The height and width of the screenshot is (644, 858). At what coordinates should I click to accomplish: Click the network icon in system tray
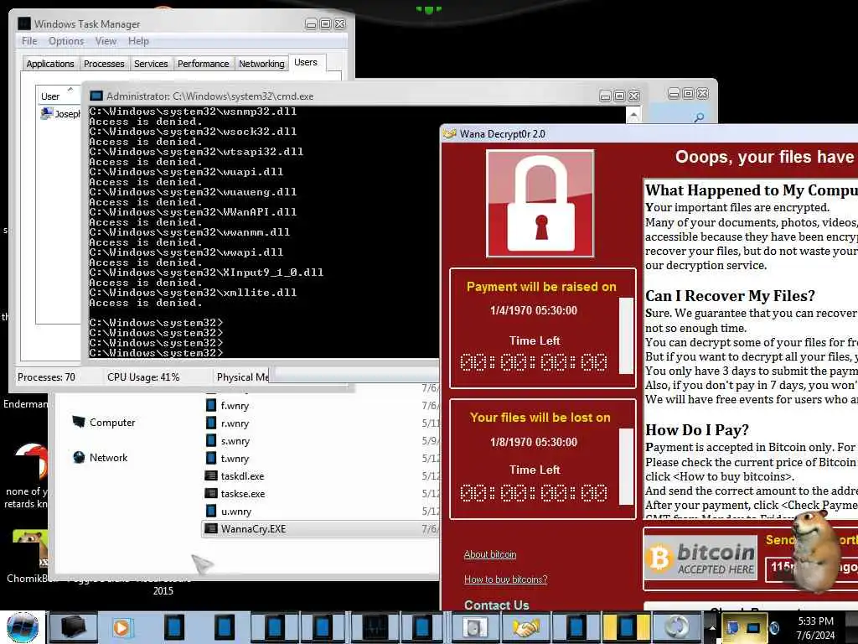tap(753, 627)
